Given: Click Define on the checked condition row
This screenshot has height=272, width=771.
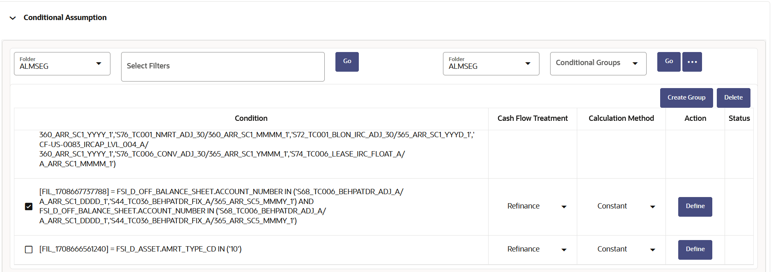Looking at the screenshot, I should click(x=695, y=207).
